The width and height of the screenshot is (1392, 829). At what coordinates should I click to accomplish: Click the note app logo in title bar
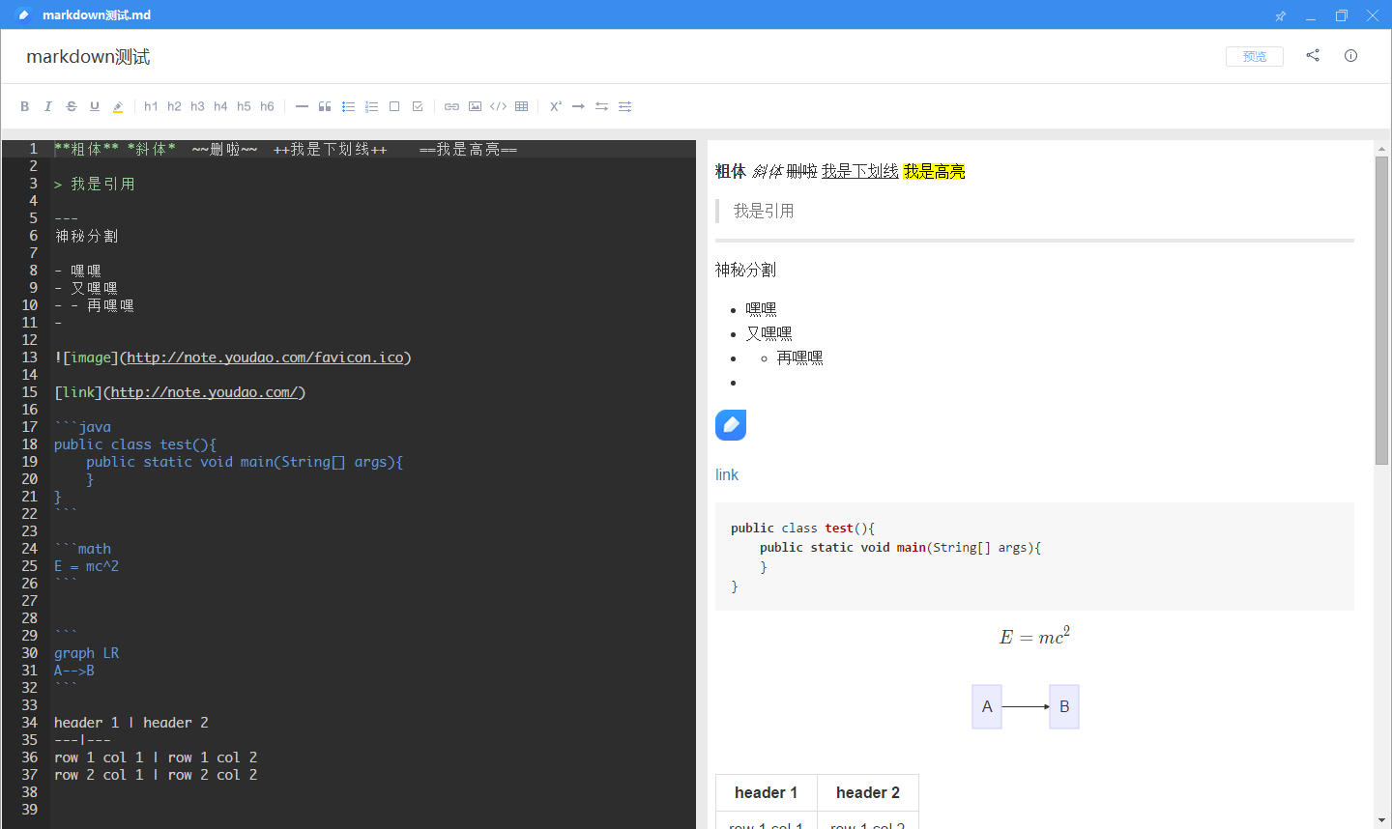pos(23,14)
